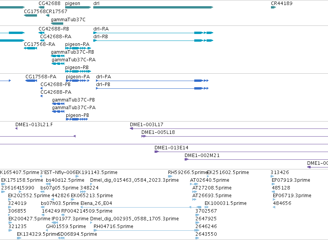Select the RH59266.5prime EST label

coord(188,172)
